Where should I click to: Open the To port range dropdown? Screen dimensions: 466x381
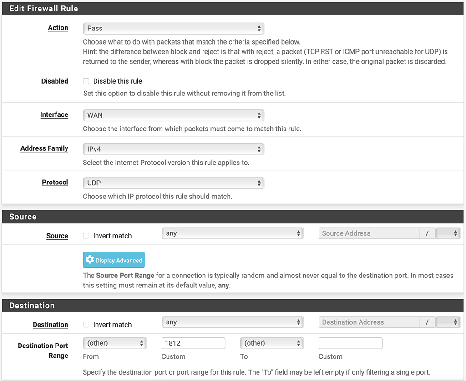272,343
